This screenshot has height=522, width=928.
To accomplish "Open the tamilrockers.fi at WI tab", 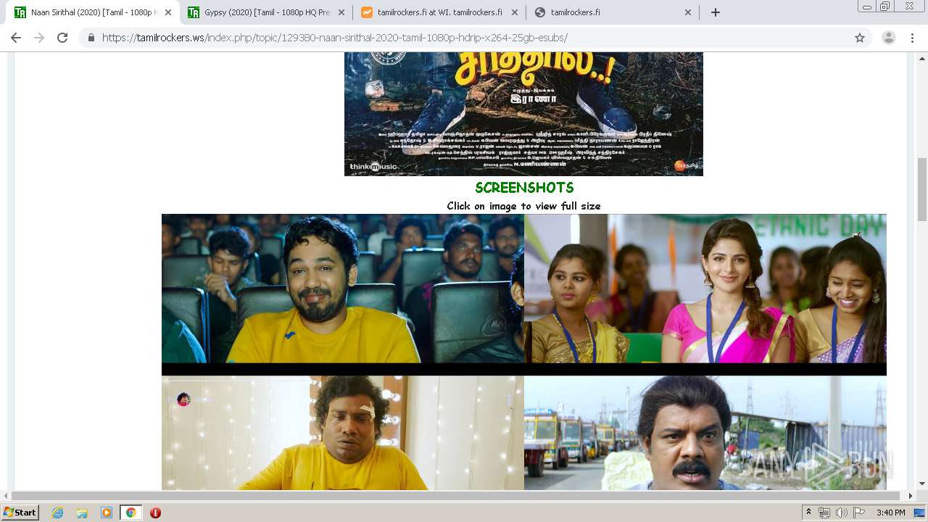I will coord(432,12).
